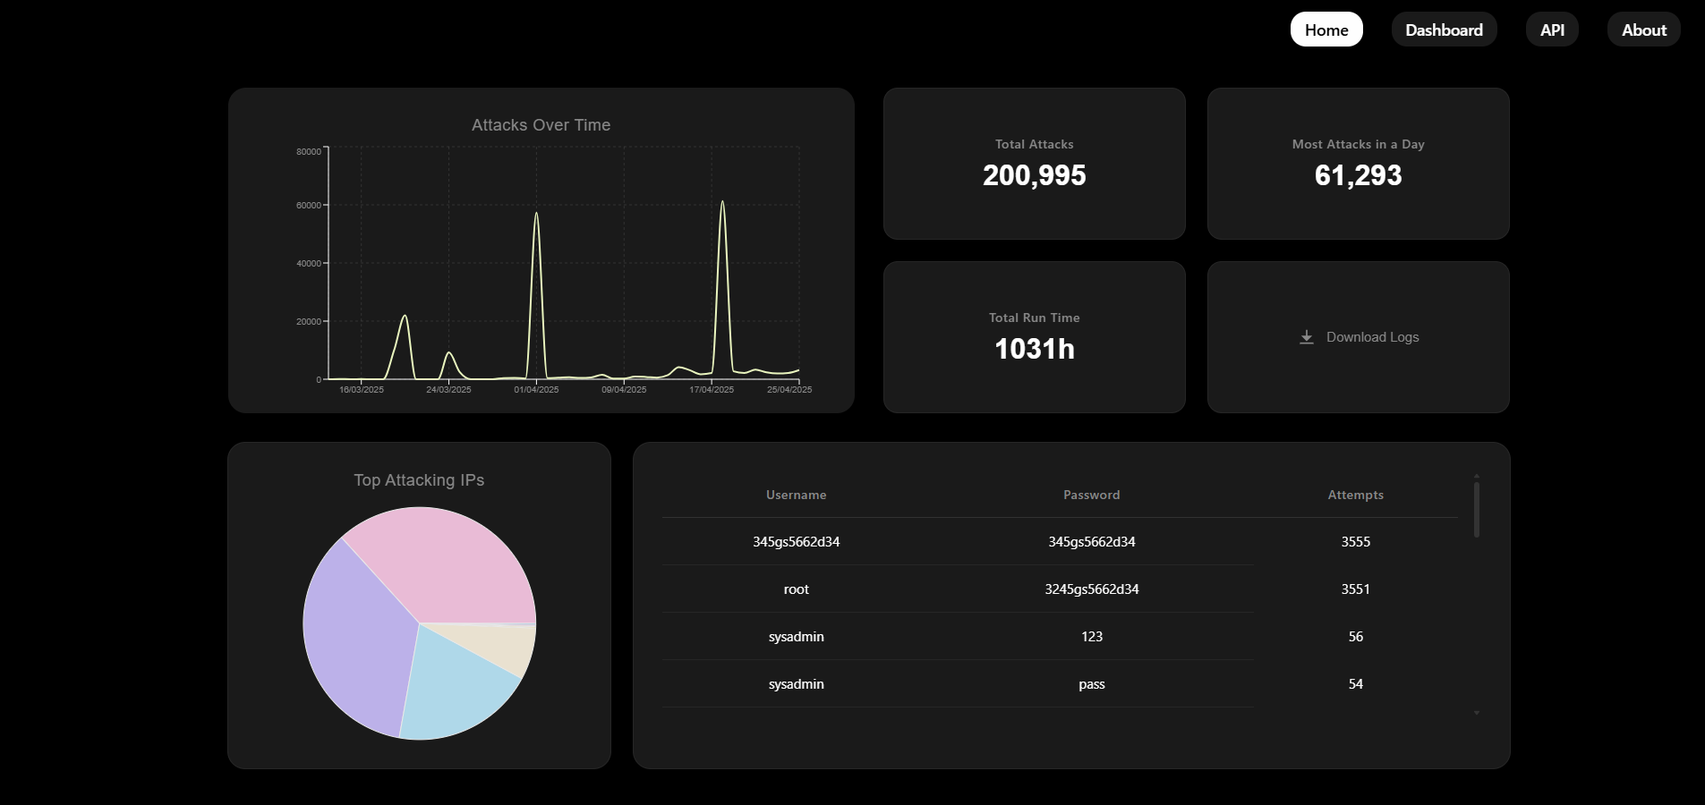Click the 16/03/2025 axis date label
1705x805 pixels.
click(361, 389)
